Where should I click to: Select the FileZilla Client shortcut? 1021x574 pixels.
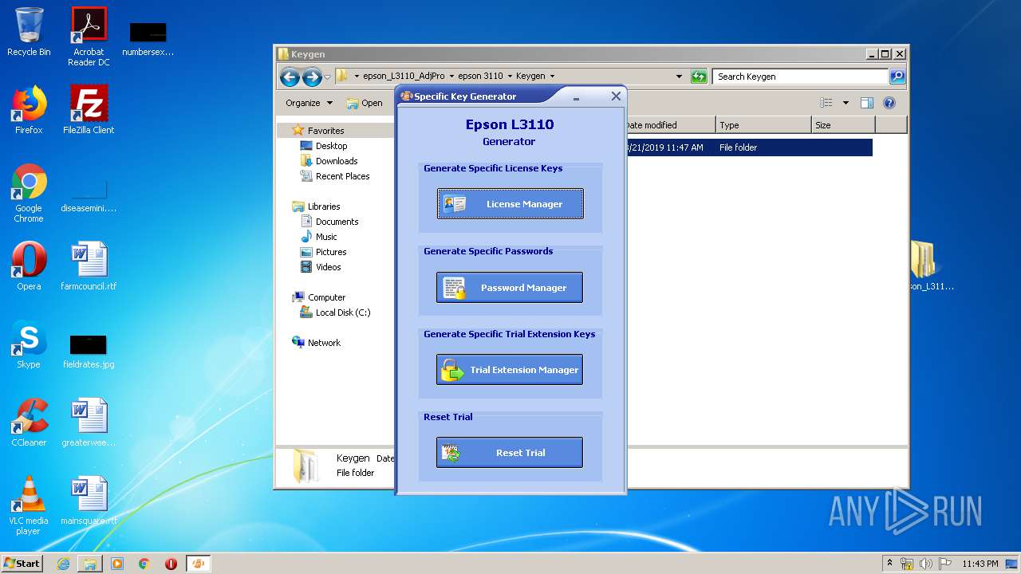click(x=89, y=110)
